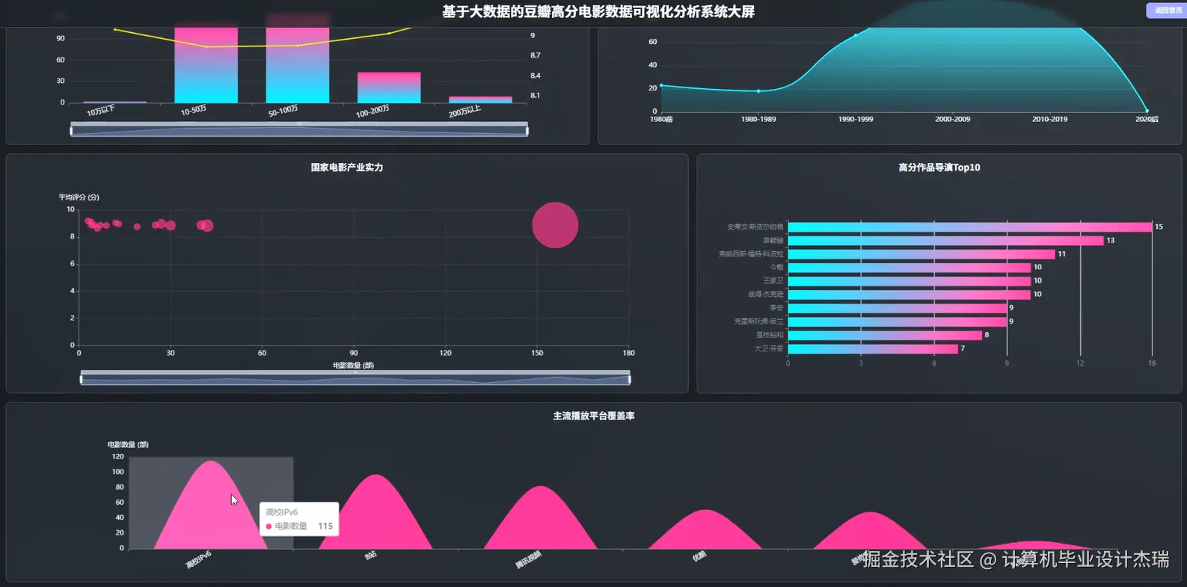1187x587 pixels.
Task: Click the 平均评分 (分) axis label
Action: coord(79,197)
